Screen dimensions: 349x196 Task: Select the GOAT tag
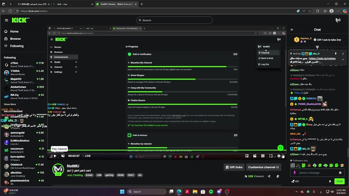tap(131, 175)
